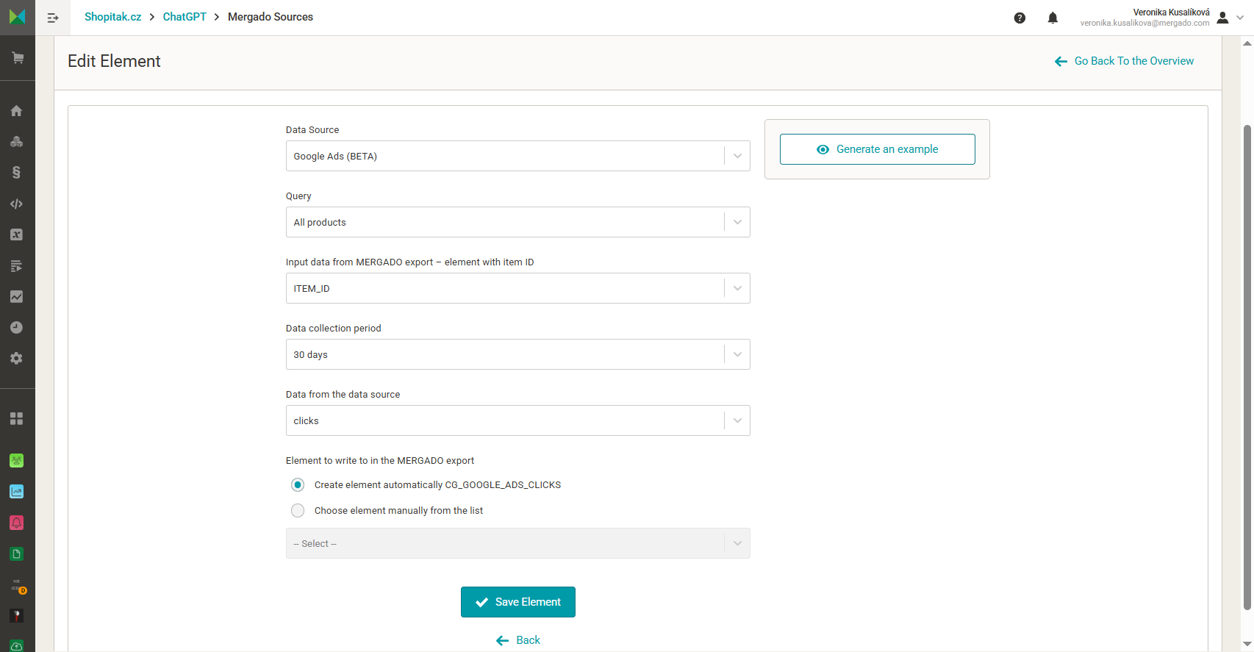Screen dimensions: 1254x652
Task: Open the variables x icon
Action: point(16,234)
